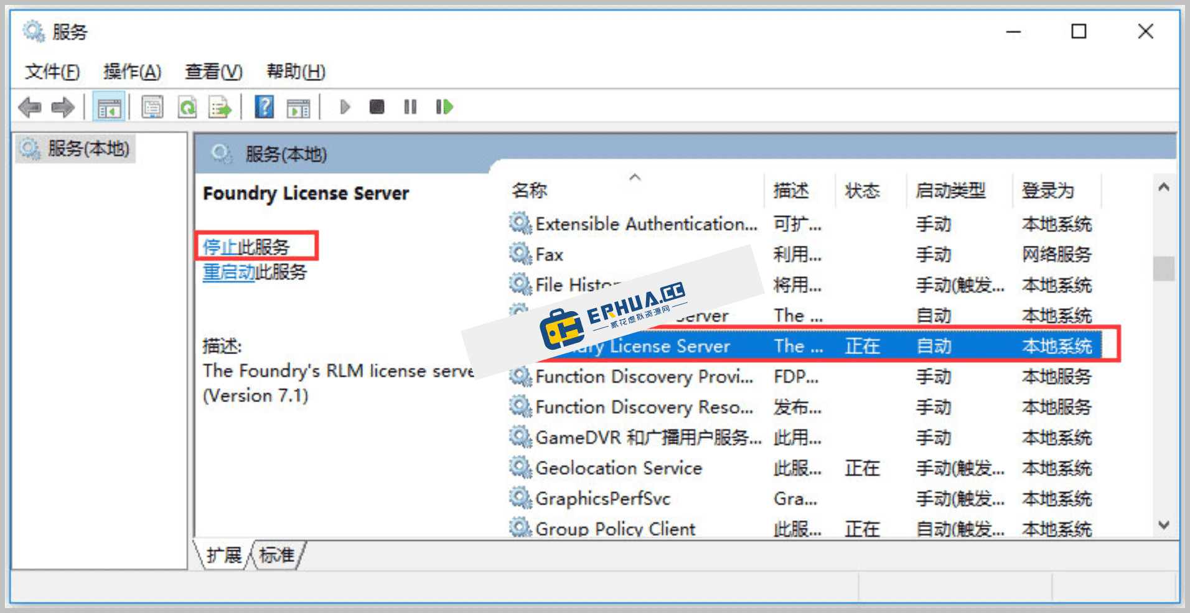Click 自动 startup type in highlighted License Server row
The image size is (1190, 613).
(x=934, y=345)
